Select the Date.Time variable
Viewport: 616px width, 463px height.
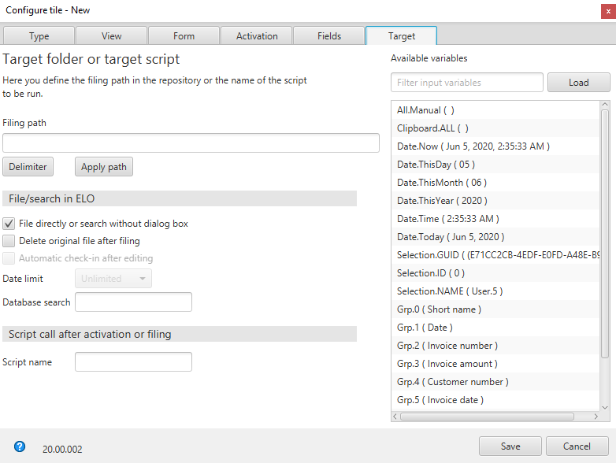click(x=495, y=218)
